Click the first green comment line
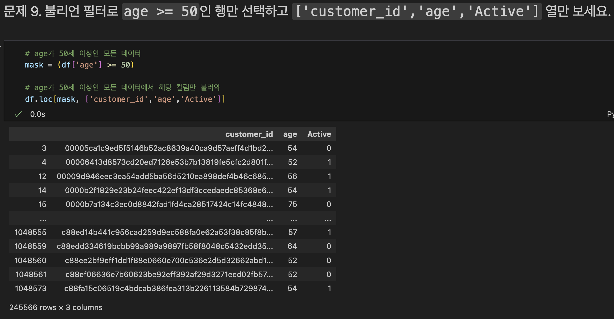 (83, 54)
